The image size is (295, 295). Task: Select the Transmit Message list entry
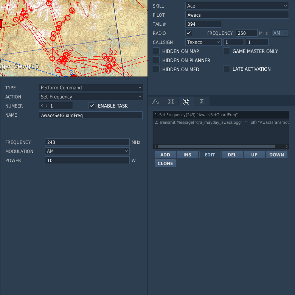(221, 122)
